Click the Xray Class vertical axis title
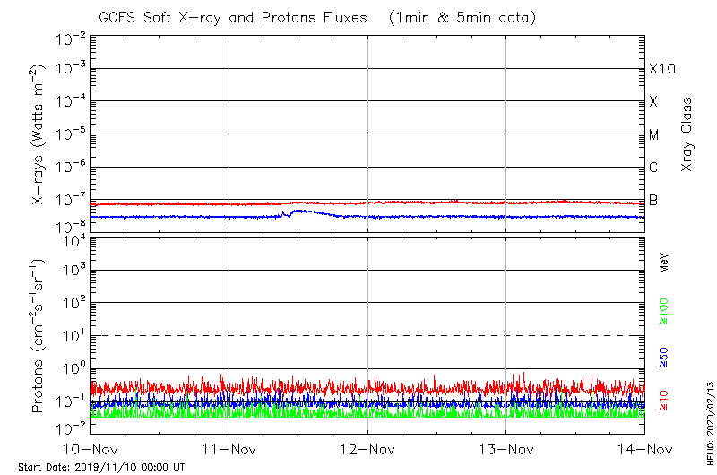The image size is (717, 475). tap(687, 134)
